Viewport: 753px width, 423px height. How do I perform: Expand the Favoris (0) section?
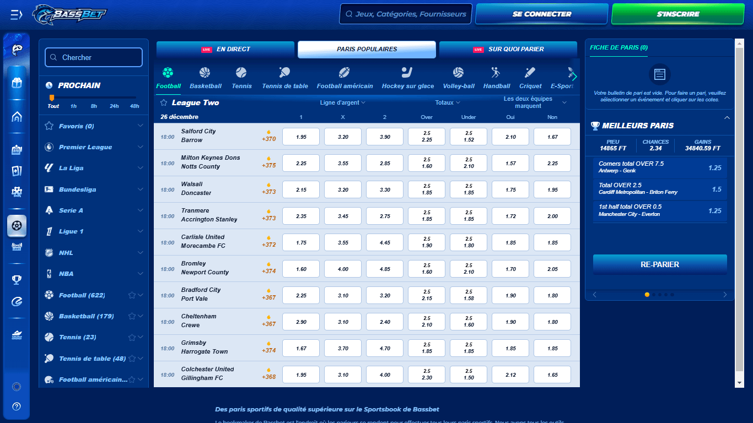click(x=94, y=126)
